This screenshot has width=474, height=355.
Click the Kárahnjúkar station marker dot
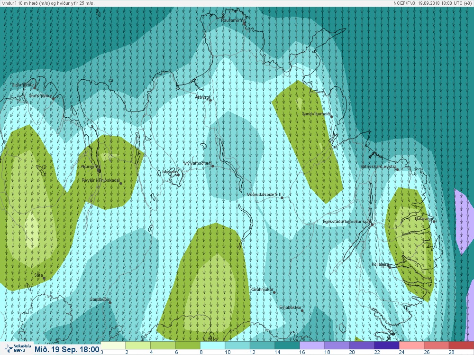point(274,292)
